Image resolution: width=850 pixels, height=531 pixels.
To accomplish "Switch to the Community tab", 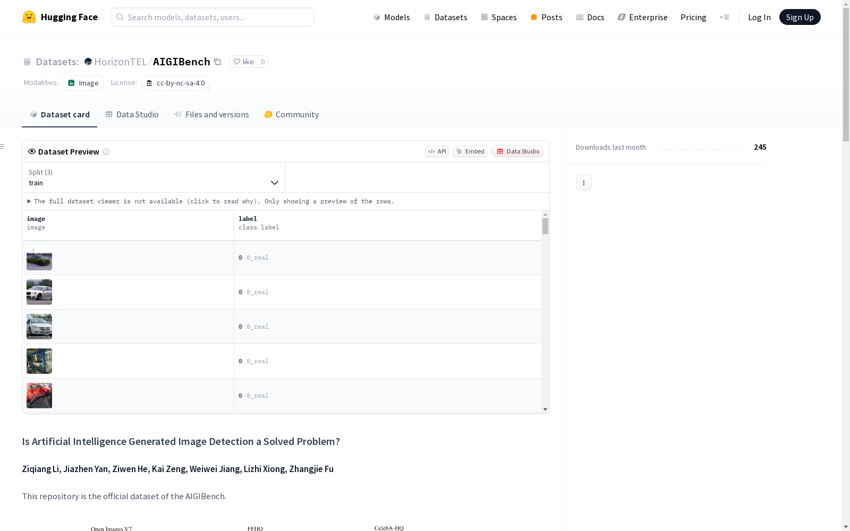I will pos(292,115).
